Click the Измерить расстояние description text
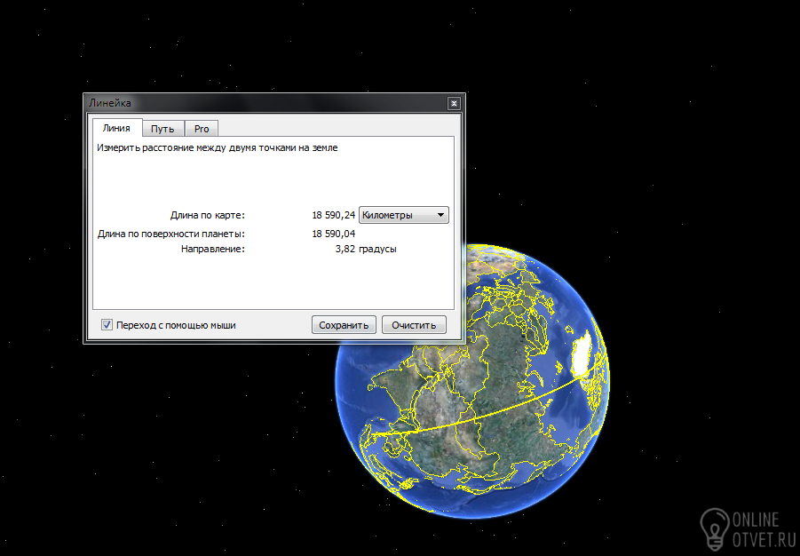The image size is (800, 556). click(218, 148)
